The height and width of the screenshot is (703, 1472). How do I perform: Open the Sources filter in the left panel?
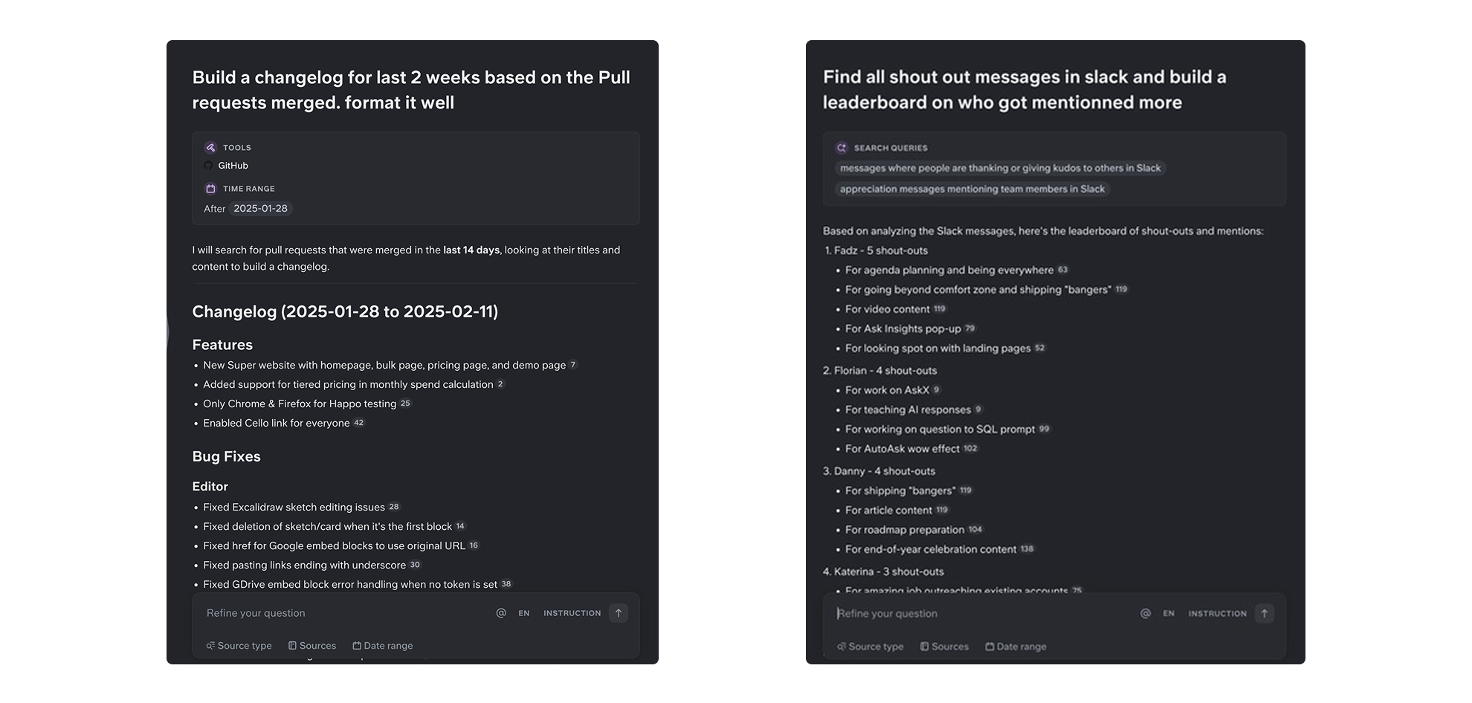coord(312,646)
